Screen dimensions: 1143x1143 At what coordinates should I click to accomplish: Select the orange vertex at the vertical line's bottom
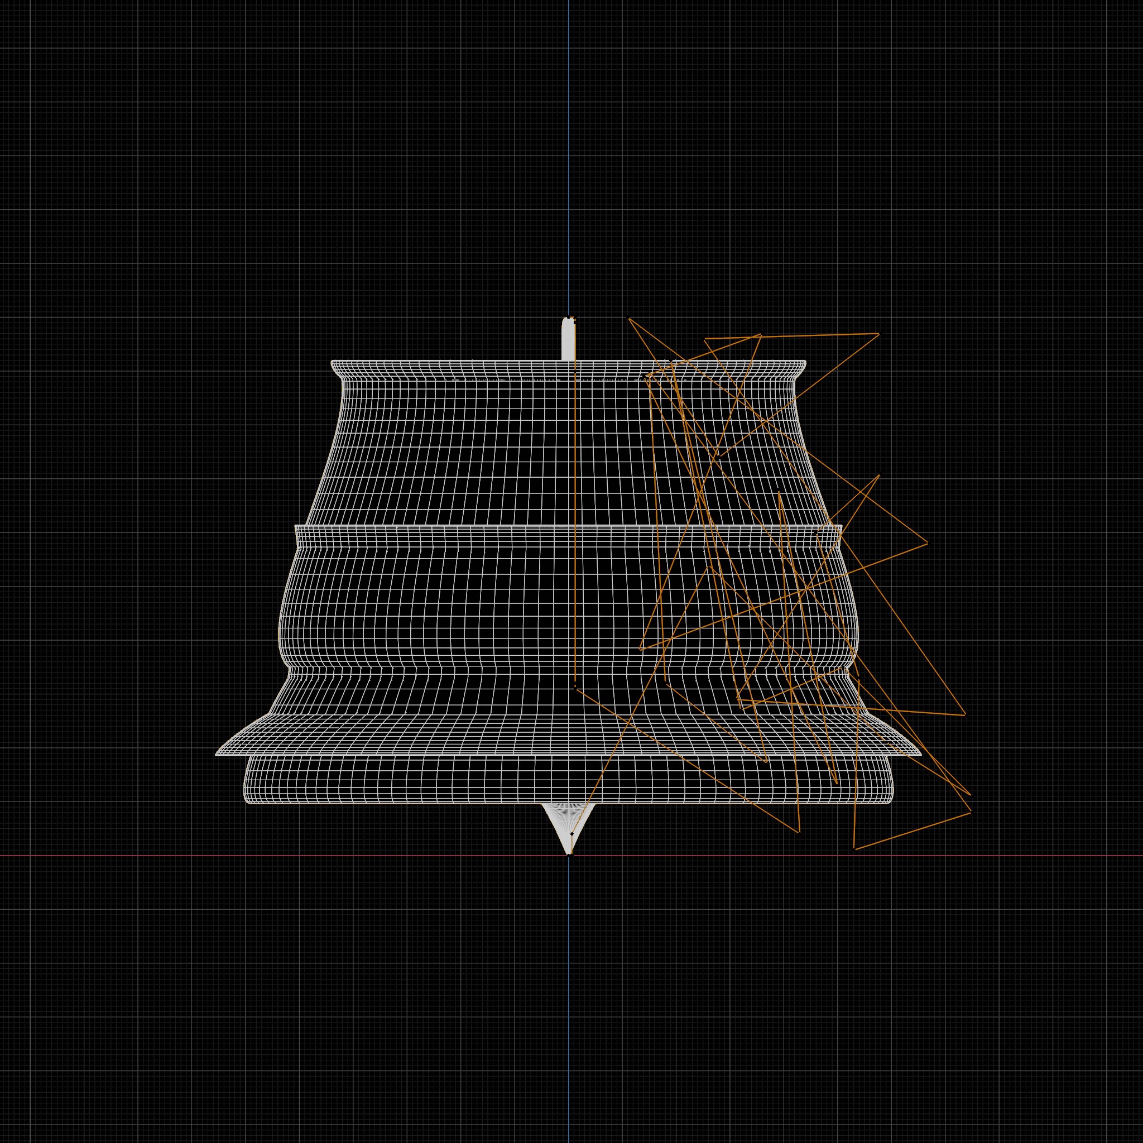coord(575,688)
